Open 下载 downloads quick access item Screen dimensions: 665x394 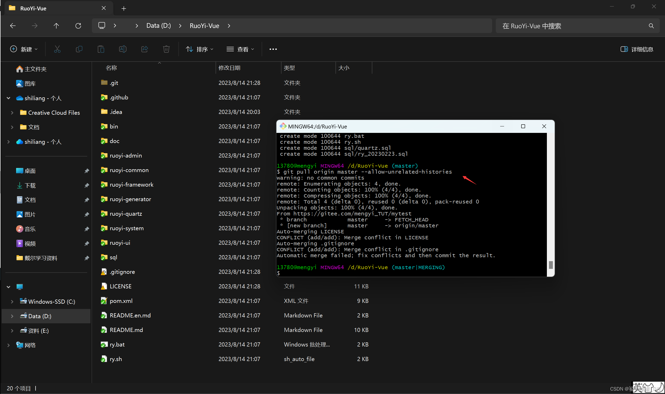(x=26, y=185)
